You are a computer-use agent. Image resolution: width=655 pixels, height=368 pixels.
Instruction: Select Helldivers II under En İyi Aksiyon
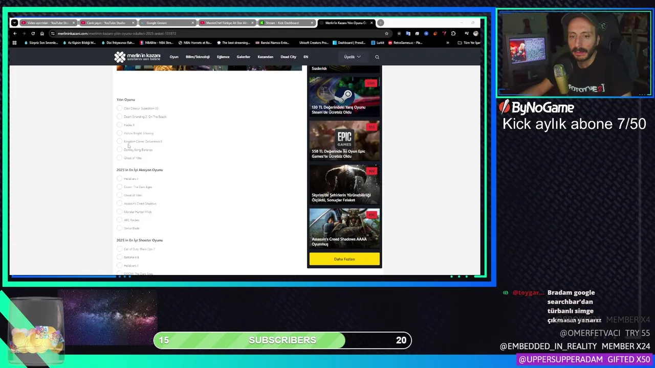click(119, 178)
